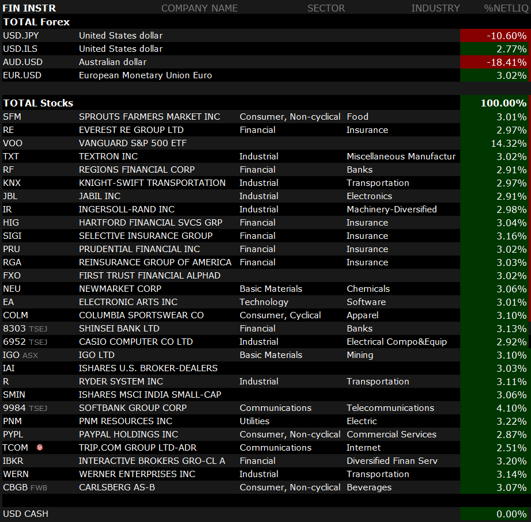Select ISHARES U.S. BROKER-DEALERS
Screen dimensions: 531x522
coord(149,368)
